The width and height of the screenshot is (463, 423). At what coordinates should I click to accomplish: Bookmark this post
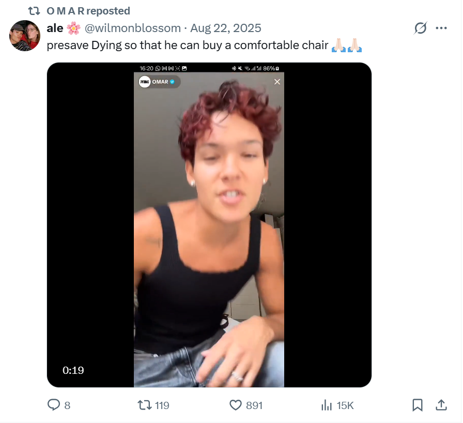[x=418, y=405]
